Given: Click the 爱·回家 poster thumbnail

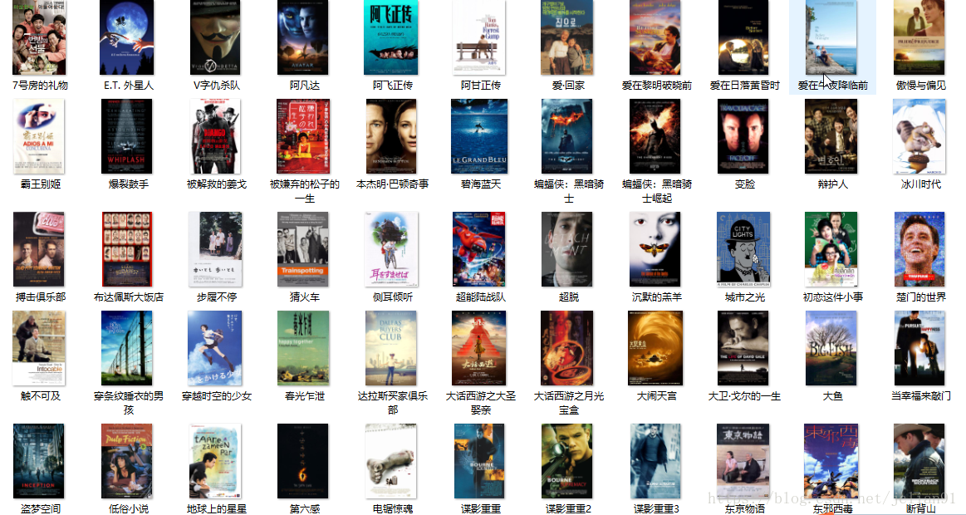Looking at the screenshot, I should click(x=566, y=37).
